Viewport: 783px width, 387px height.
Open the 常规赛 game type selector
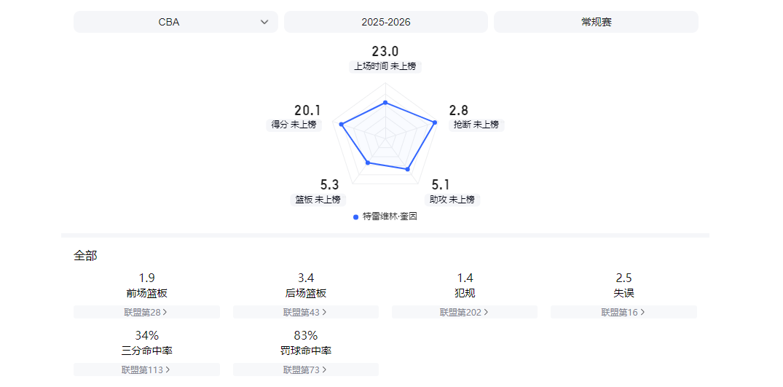[x=596, y=22]
